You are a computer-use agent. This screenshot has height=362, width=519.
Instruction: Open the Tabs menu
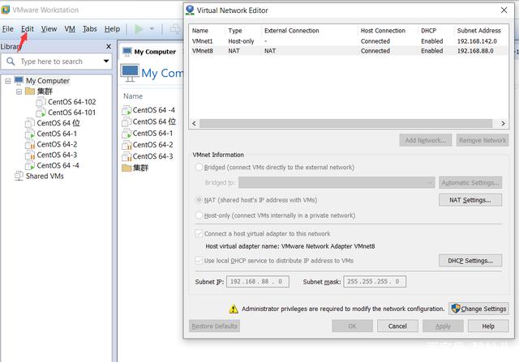[90, 29]
